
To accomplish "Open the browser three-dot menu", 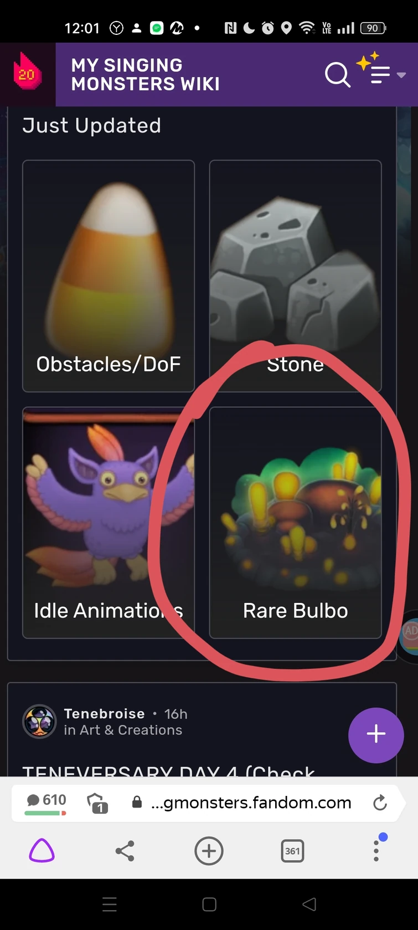I will click(x=376, y=850).
